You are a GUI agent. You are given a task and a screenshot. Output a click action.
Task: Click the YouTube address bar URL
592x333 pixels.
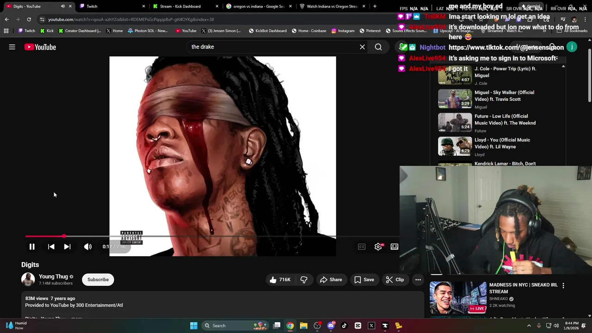coord(131,19)
